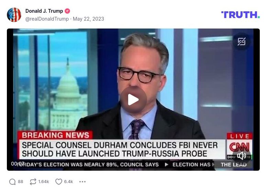The image size is (267, 192).
Task: Click the Breaking News banner in the video
Action: pos(55,135)
